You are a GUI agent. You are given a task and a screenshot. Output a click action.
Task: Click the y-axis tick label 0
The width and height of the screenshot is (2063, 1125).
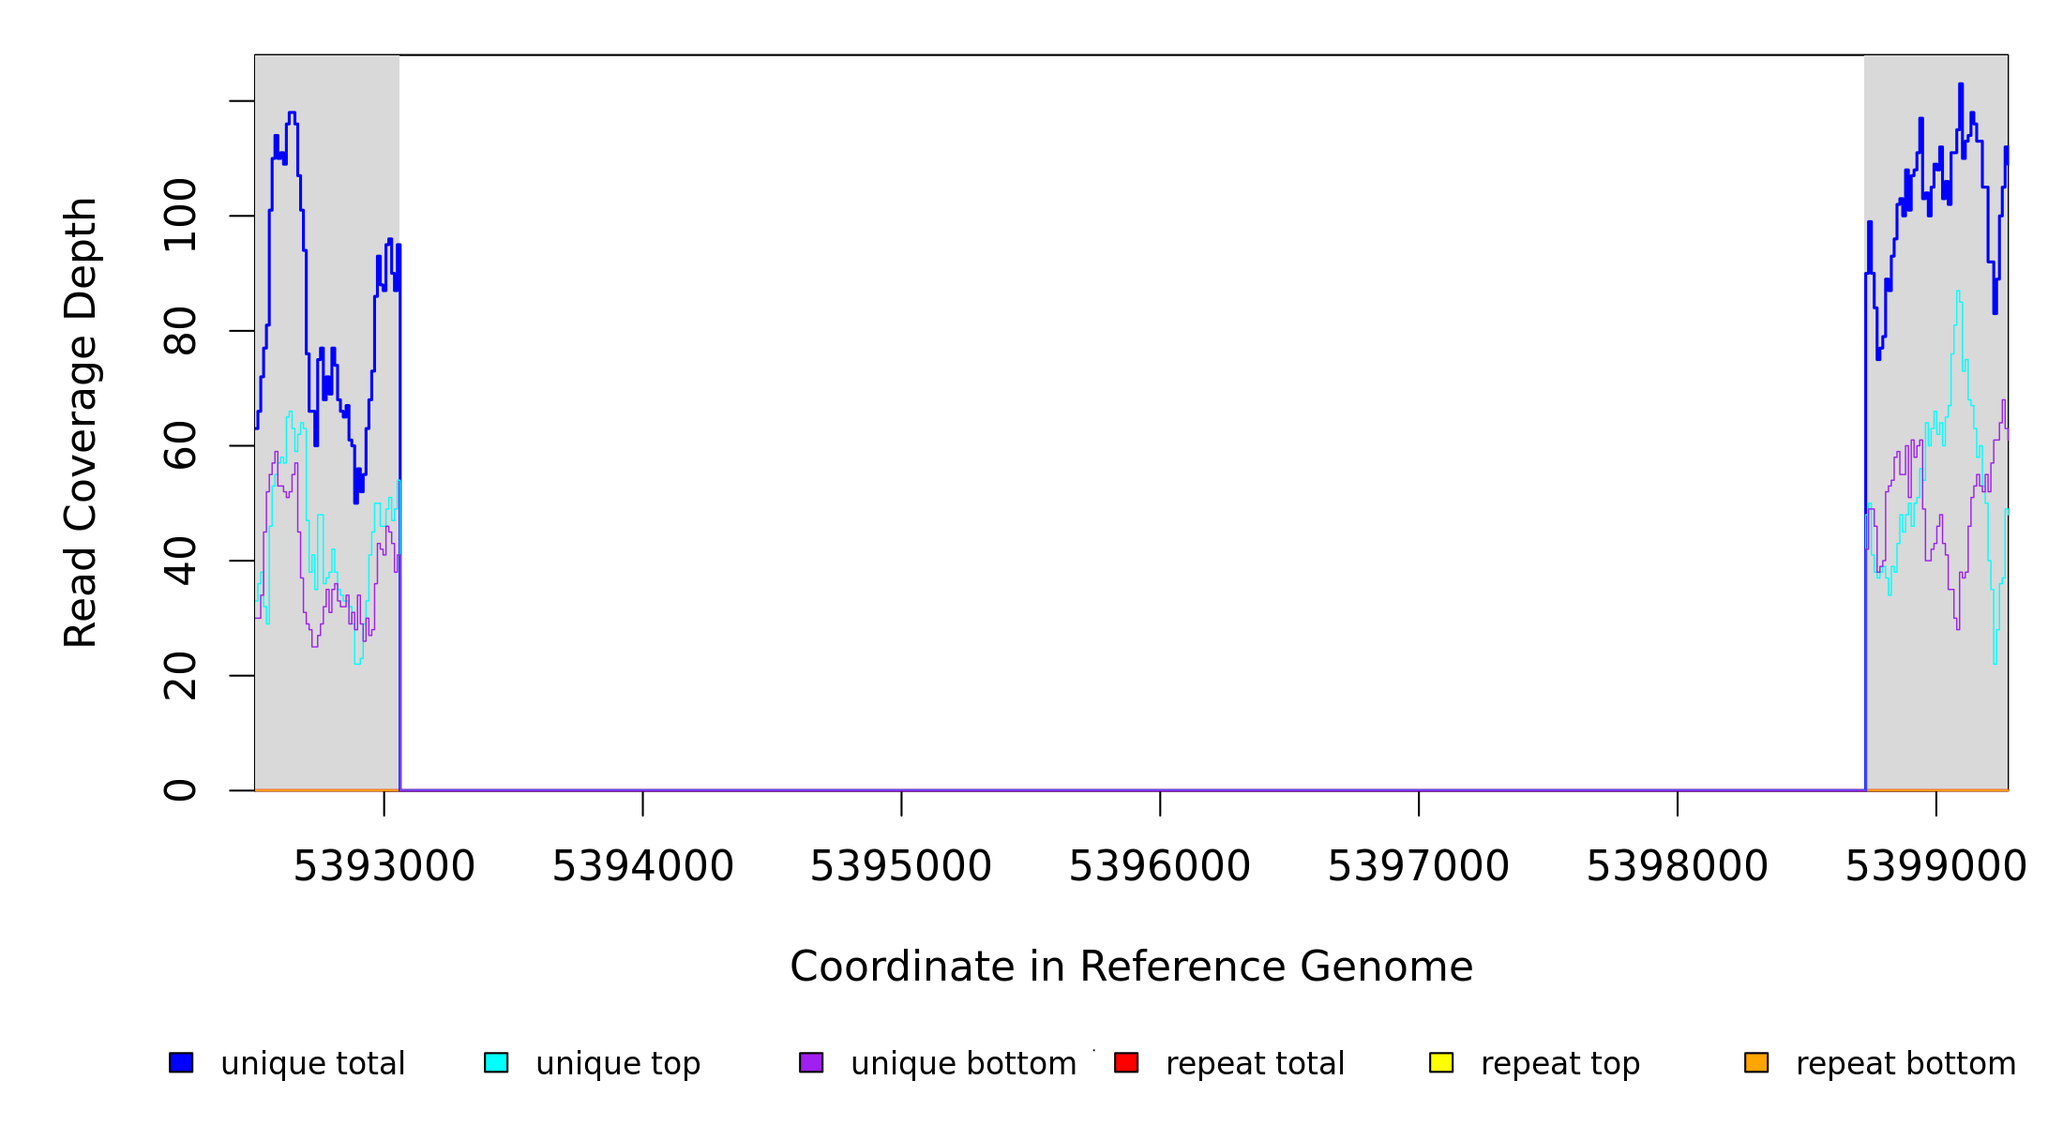click(180, 790)
